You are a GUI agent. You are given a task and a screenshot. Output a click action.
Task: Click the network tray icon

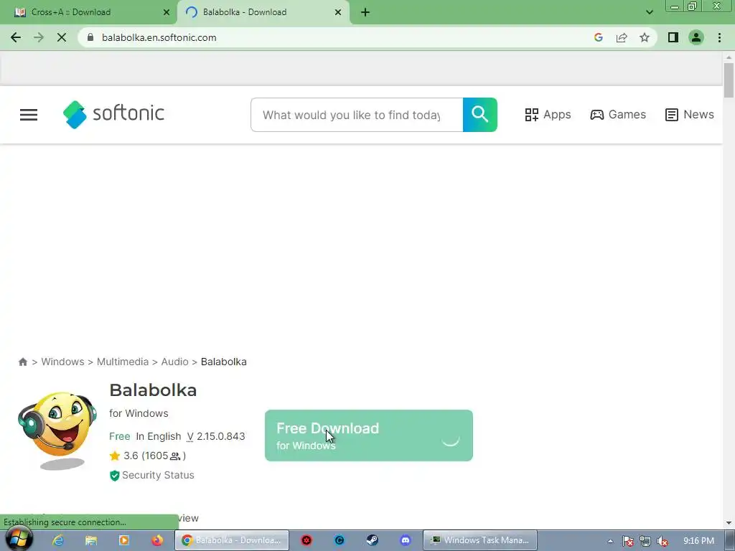tap(645, 541)
